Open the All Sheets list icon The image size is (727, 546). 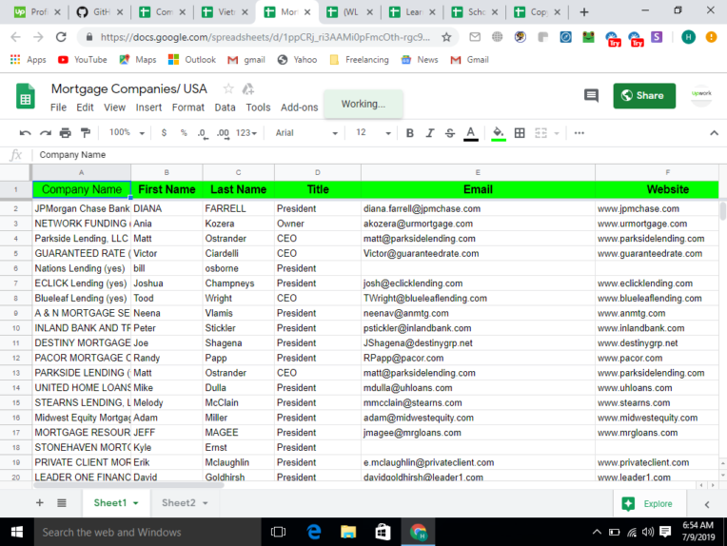coord(62,503)
